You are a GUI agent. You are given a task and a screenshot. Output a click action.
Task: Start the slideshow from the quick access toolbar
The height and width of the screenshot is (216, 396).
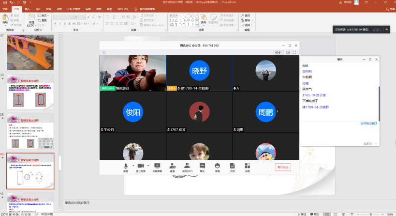[25, 2]
